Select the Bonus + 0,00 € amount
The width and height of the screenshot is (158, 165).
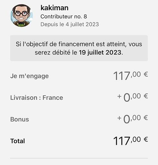(132, 119)
